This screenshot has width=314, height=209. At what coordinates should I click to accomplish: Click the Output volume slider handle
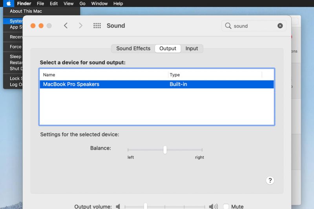[x=146, y=206]
